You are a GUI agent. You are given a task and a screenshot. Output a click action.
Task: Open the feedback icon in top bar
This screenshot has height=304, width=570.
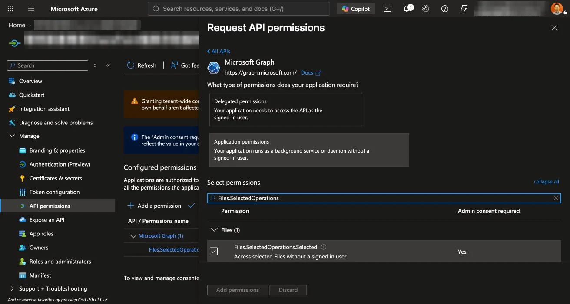pos(464,9)
